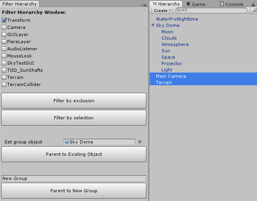Image resolution: width=257 pixels, height=201 pixels.
Task: Select WaterProNighttime in the Hierarchy
Action: 177,19
